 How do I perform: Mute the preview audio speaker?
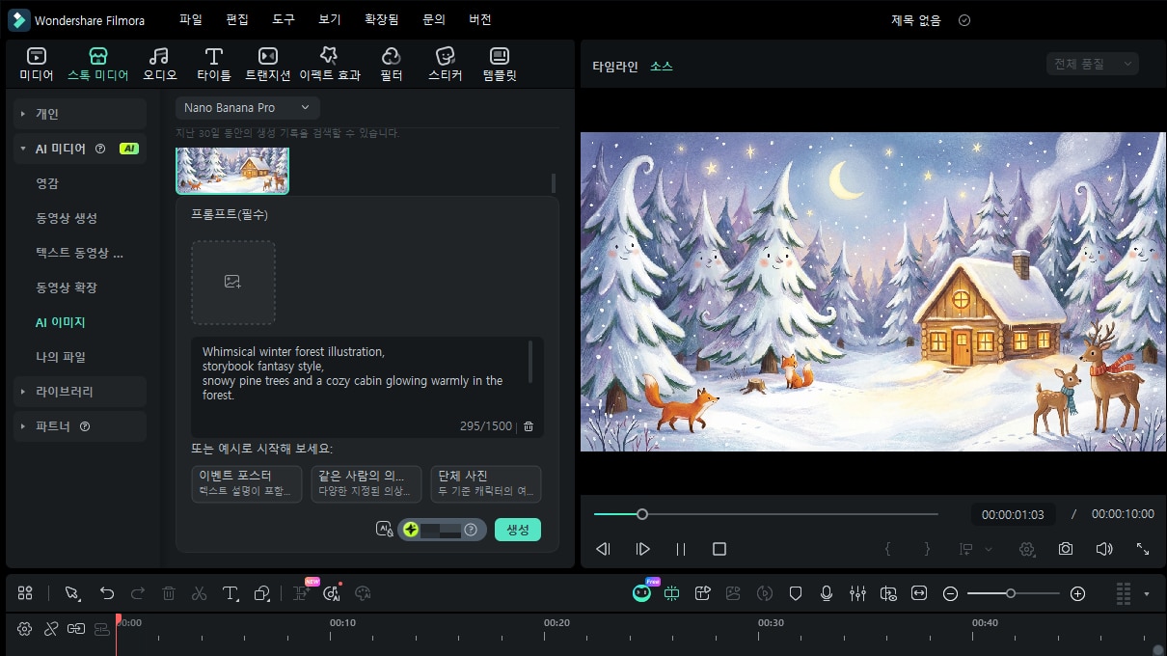pos(1103,548)
